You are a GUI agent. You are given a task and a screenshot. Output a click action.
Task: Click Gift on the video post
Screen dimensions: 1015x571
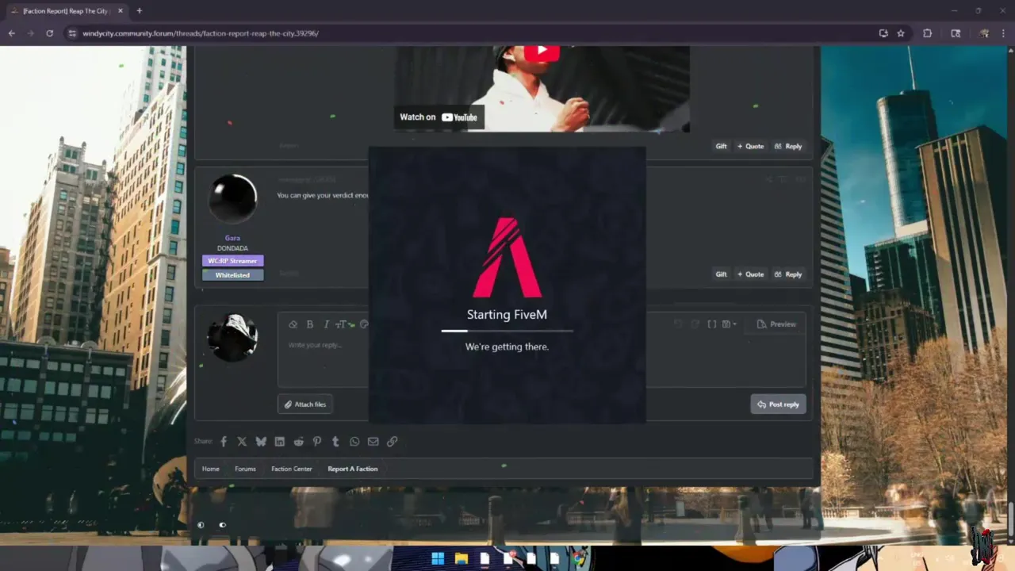point(721,146)
